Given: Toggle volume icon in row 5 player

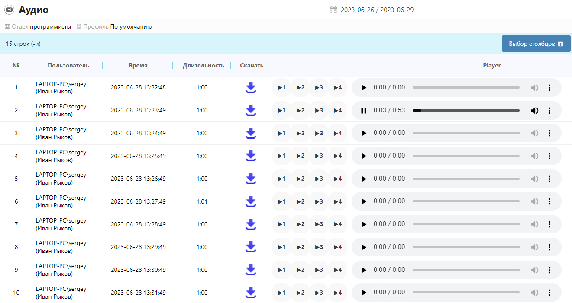Looking at the screenshot, I should [x=535, y=179].
